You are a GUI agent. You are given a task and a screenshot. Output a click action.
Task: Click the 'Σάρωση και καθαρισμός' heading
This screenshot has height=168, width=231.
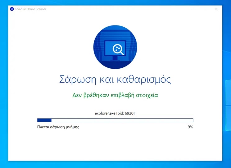(115, 79)
